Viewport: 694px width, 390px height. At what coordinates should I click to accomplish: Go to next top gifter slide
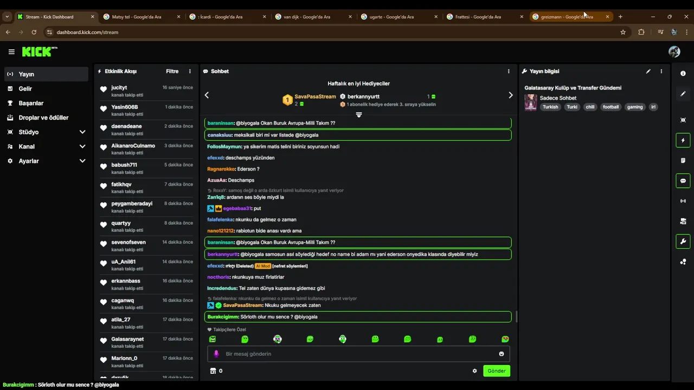pos(510,95)
